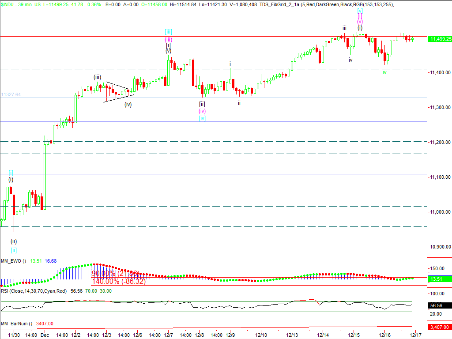452x339 pixels.
Task: Select the 11327.64 price level label
Action: coord(11,94)
